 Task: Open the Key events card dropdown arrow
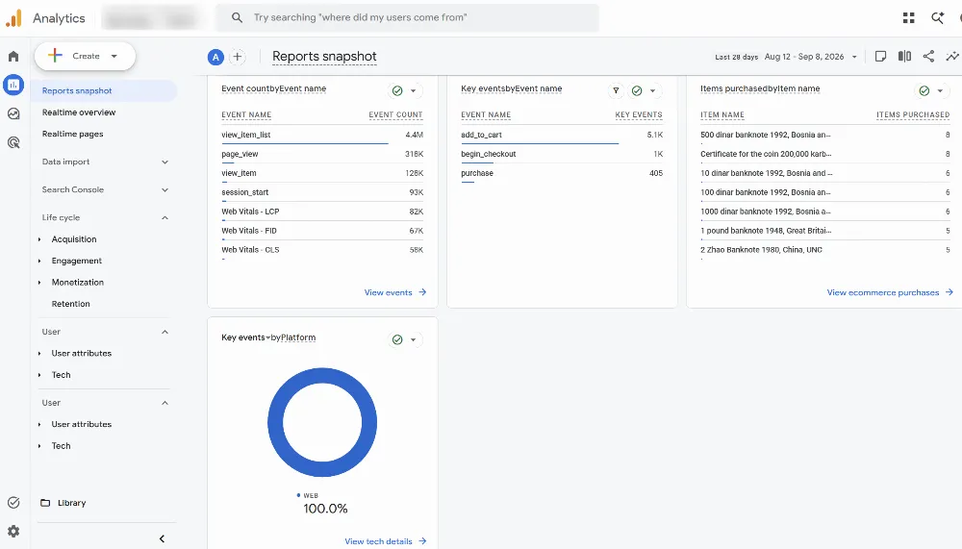(x=653, y=90)
